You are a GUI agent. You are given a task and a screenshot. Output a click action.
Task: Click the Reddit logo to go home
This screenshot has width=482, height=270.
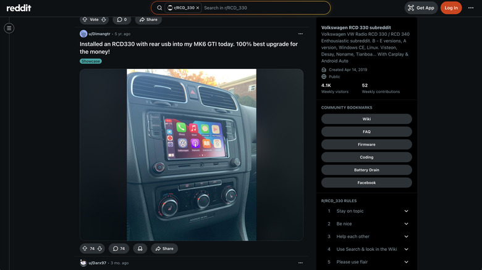point(19,8)
